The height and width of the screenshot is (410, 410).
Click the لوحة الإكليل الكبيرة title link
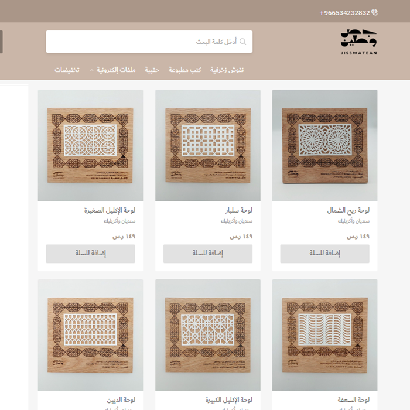click(229, 400)
